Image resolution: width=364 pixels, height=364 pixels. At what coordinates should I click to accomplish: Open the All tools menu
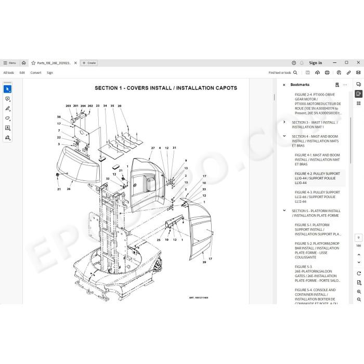(9, 73)
